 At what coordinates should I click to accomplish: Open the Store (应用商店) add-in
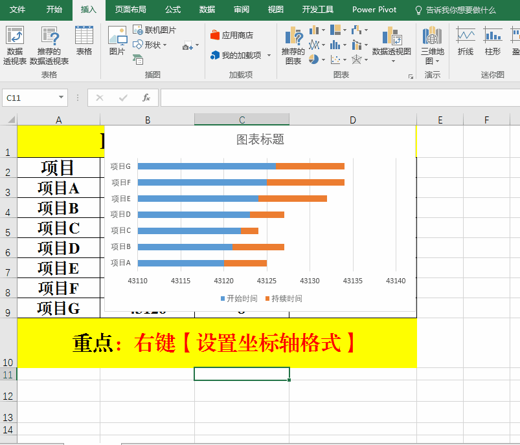(232, 35)
